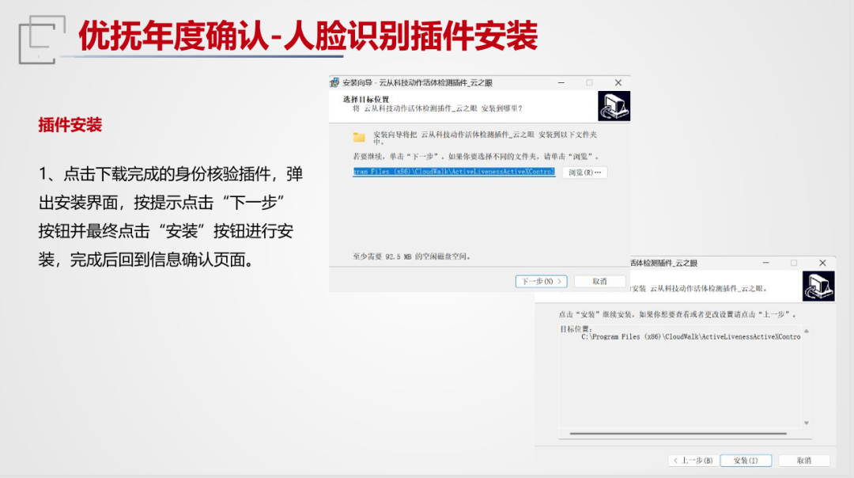This screenshot has height=478, width=854.
Task: Minimize the first installer window
Action: point(561,83)
